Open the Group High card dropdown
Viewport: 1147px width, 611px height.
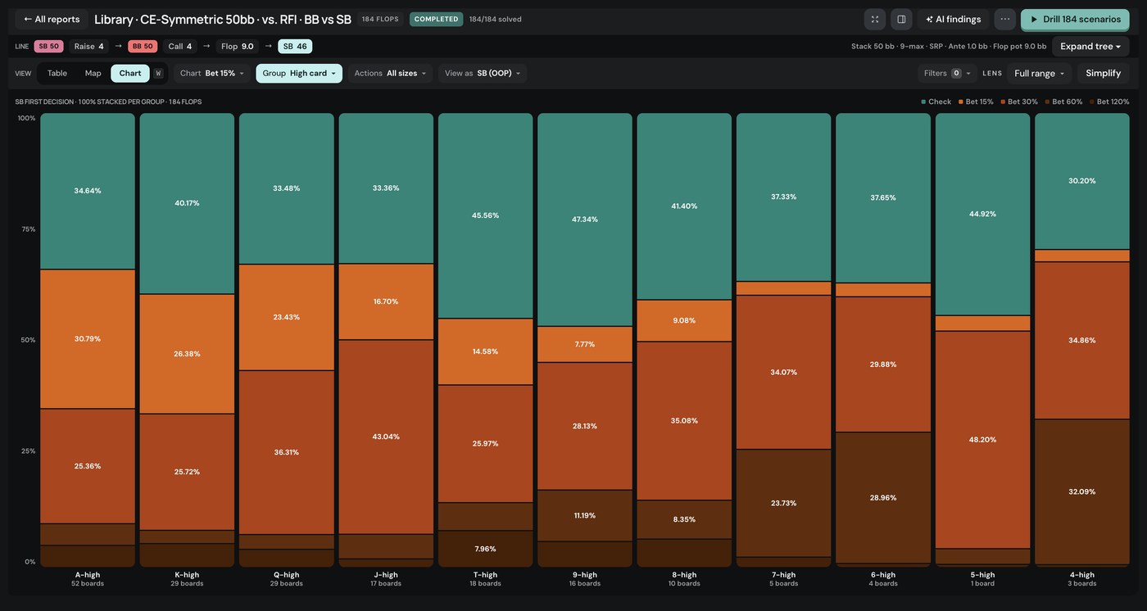[x=299, y=74]
